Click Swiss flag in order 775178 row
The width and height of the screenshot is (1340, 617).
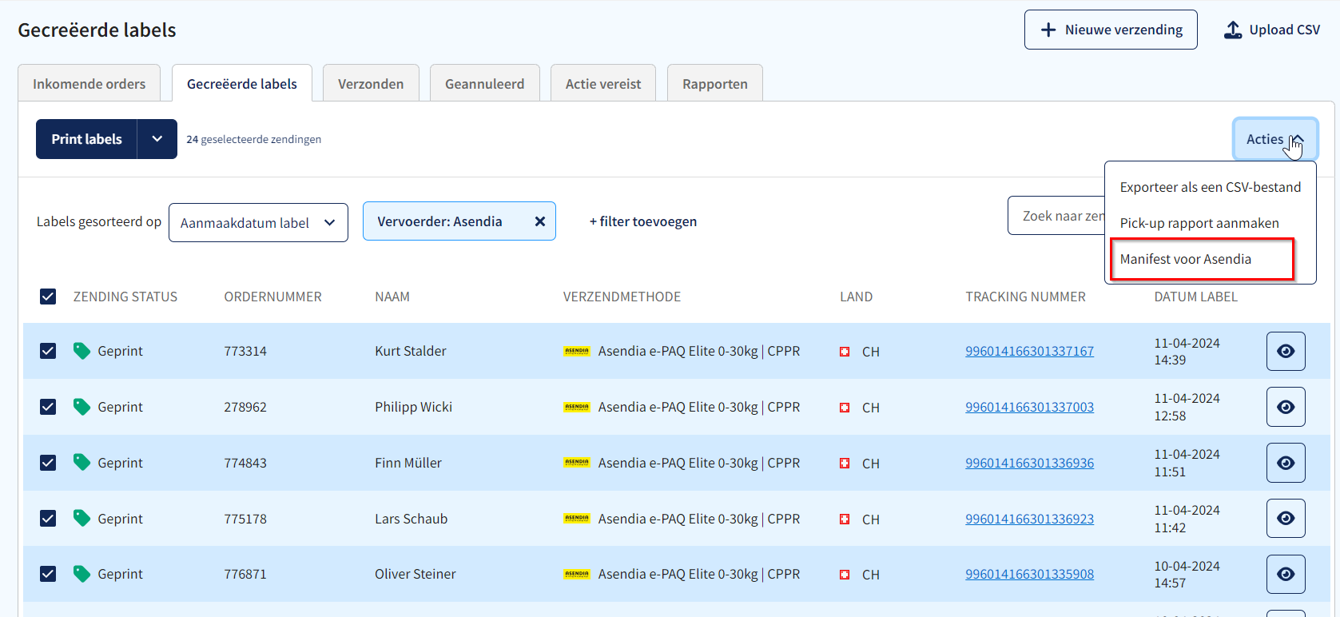tap(845, 519)
